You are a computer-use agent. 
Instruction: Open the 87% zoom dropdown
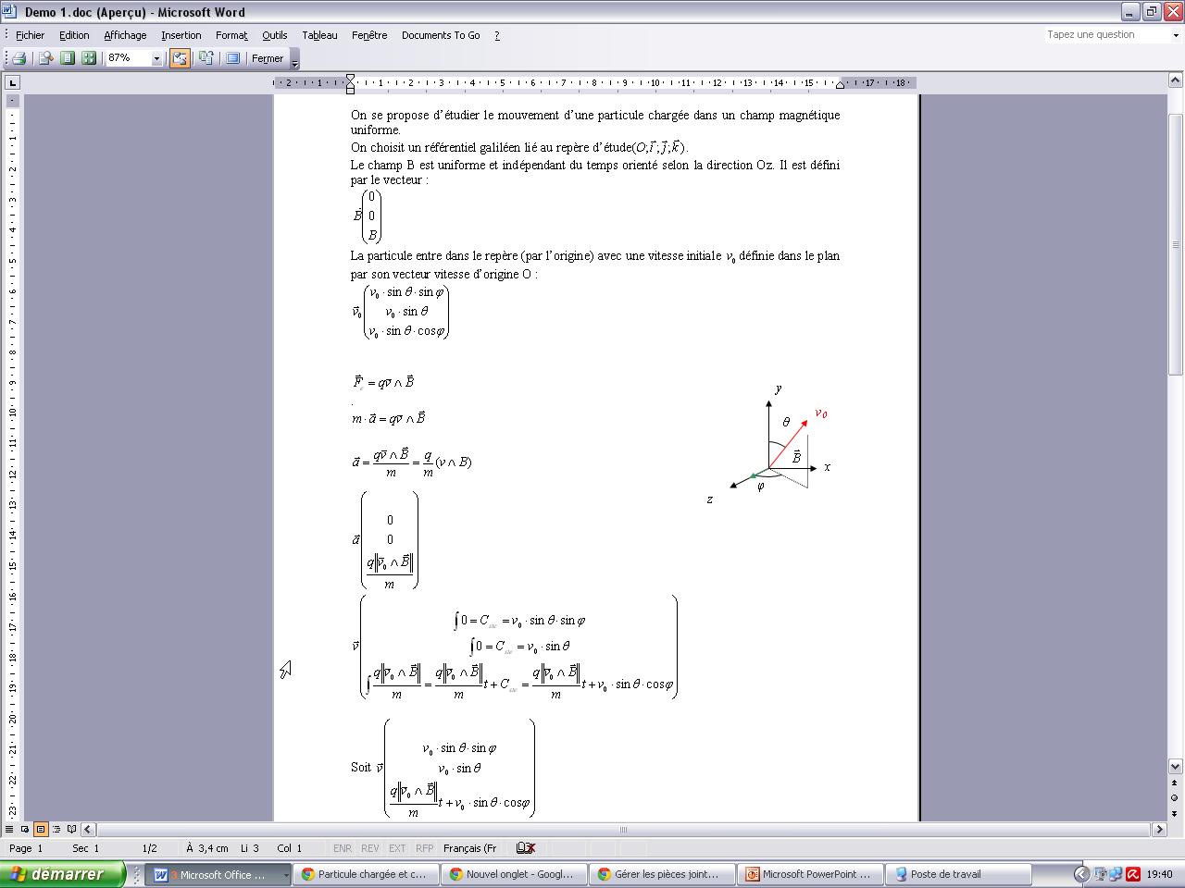click(156, 58)
